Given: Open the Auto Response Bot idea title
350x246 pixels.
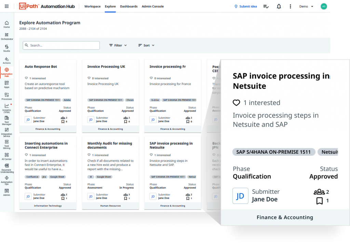Looking at the screenshot, I should coord(41,67).
